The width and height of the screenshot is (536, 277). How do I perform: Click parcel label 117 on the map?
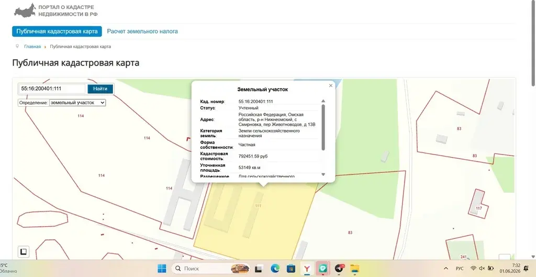478,208
